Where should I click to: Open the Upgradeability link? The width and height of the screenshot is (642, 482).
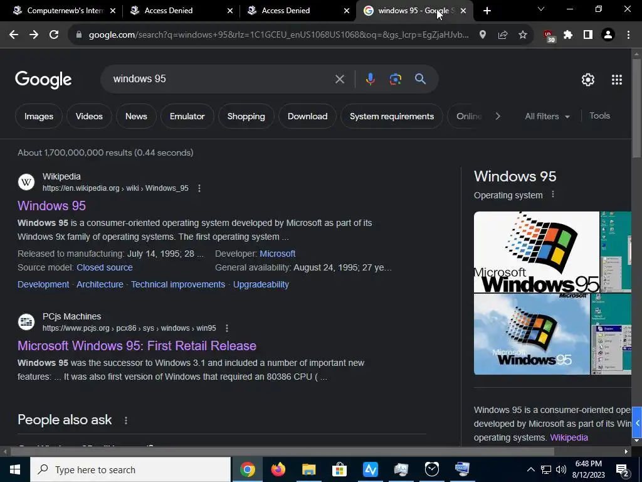(261, 284)
